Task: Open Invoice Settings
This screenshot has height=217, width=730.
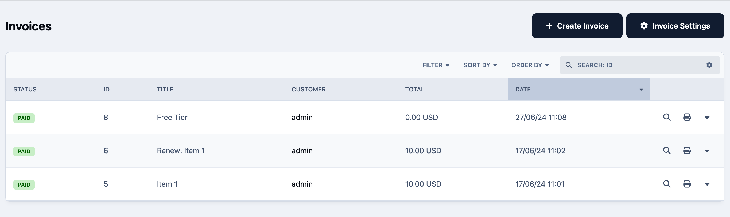Action: (x=675, y=26)
